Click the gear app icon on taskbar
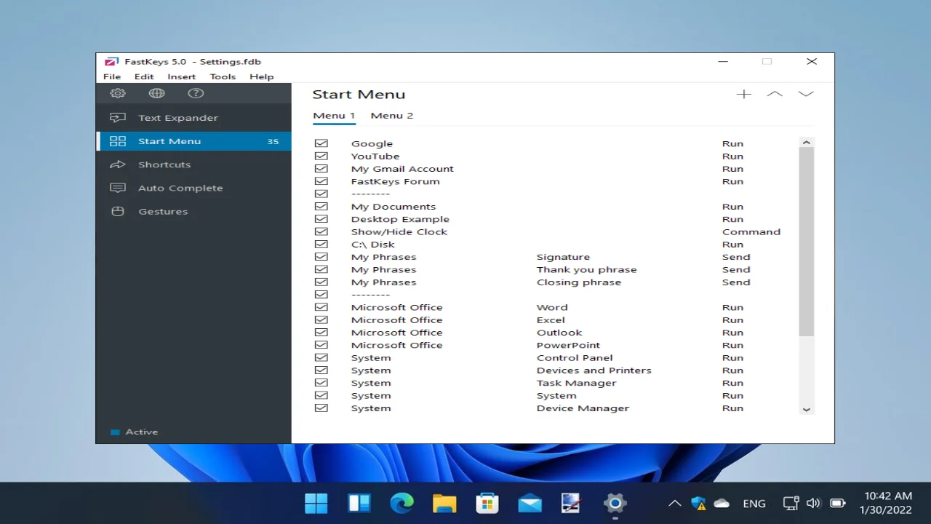The image size is (931, 524). 615,503
